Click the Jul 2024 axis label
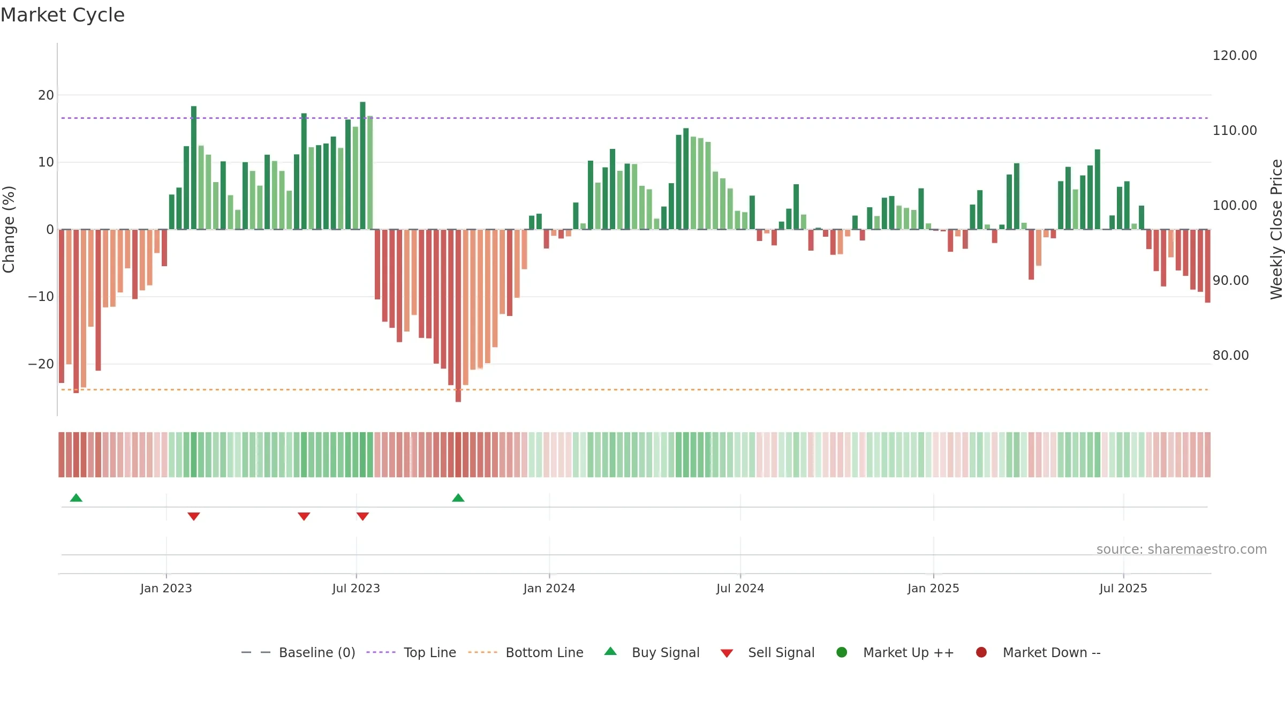This screenshot has height=723, width=1285. (x=740, y=588)
